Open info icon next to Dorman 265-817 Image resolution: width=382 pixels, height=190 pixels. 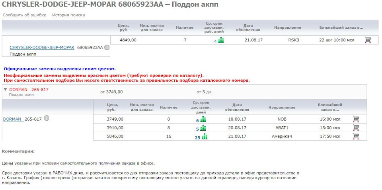pyautogui.click(x=47, y=119)
